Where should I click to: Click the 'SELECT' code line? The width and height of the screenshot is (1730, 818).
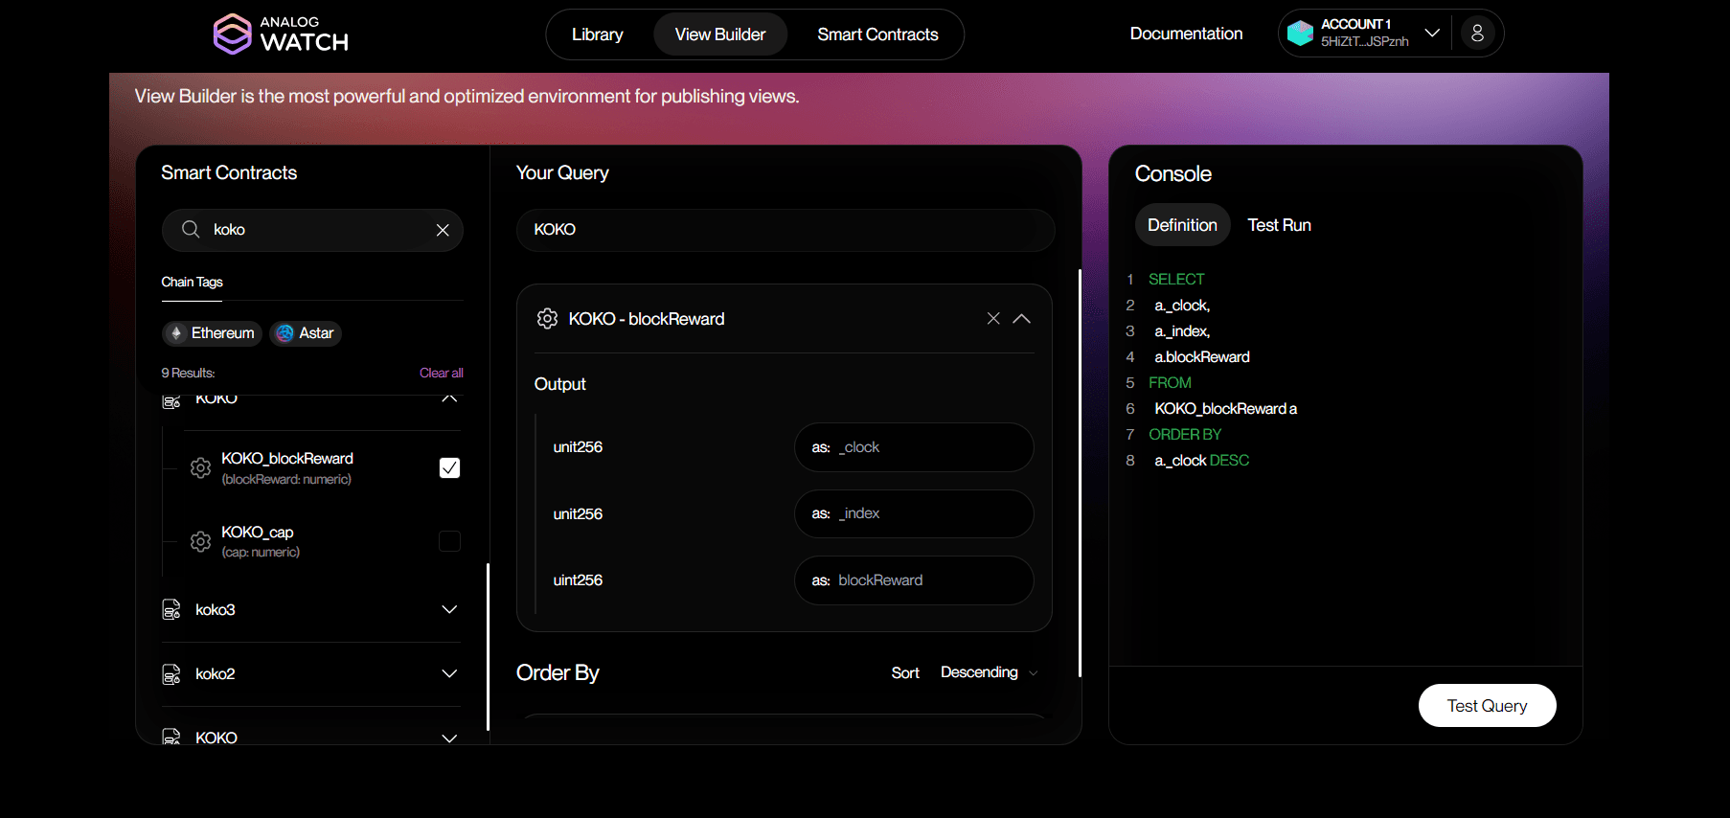[1176, 280]
